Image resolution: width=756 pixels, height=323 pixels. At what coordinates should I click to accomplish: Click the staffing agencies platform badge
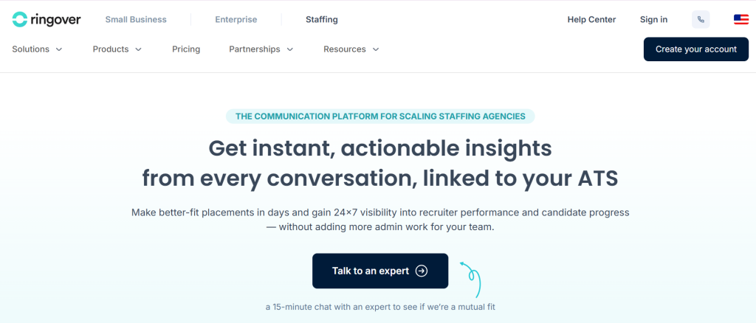(x=380, y=116)
